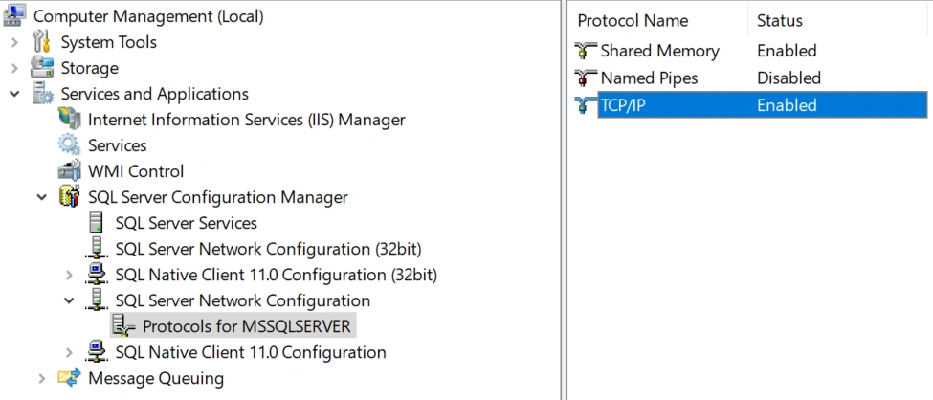Collapse SQL Server Configuration Manager node
The height and width of the screenshot is (400, 933).
[x=42, y=197]
